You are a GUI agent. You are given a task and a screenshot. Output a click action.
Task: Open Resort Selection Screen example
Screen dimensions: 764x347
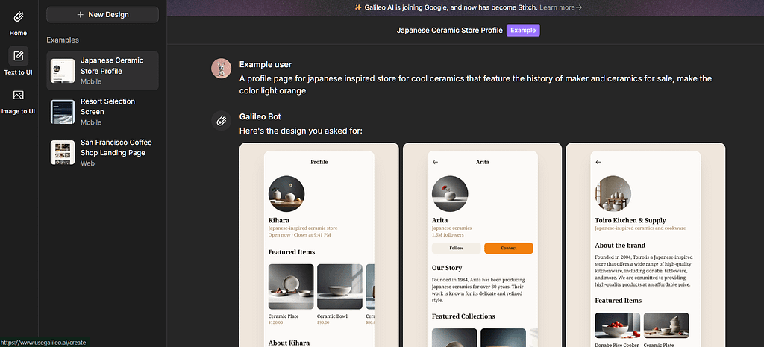point(102,111)
